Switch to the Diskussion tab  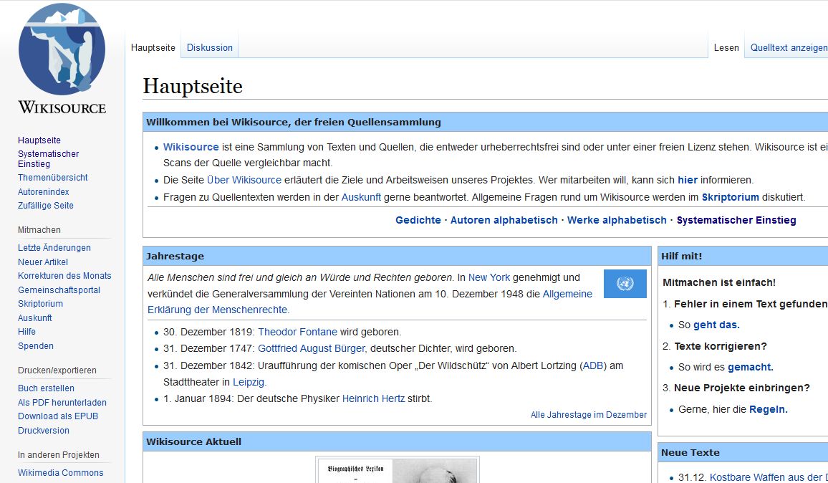(210, 47)
